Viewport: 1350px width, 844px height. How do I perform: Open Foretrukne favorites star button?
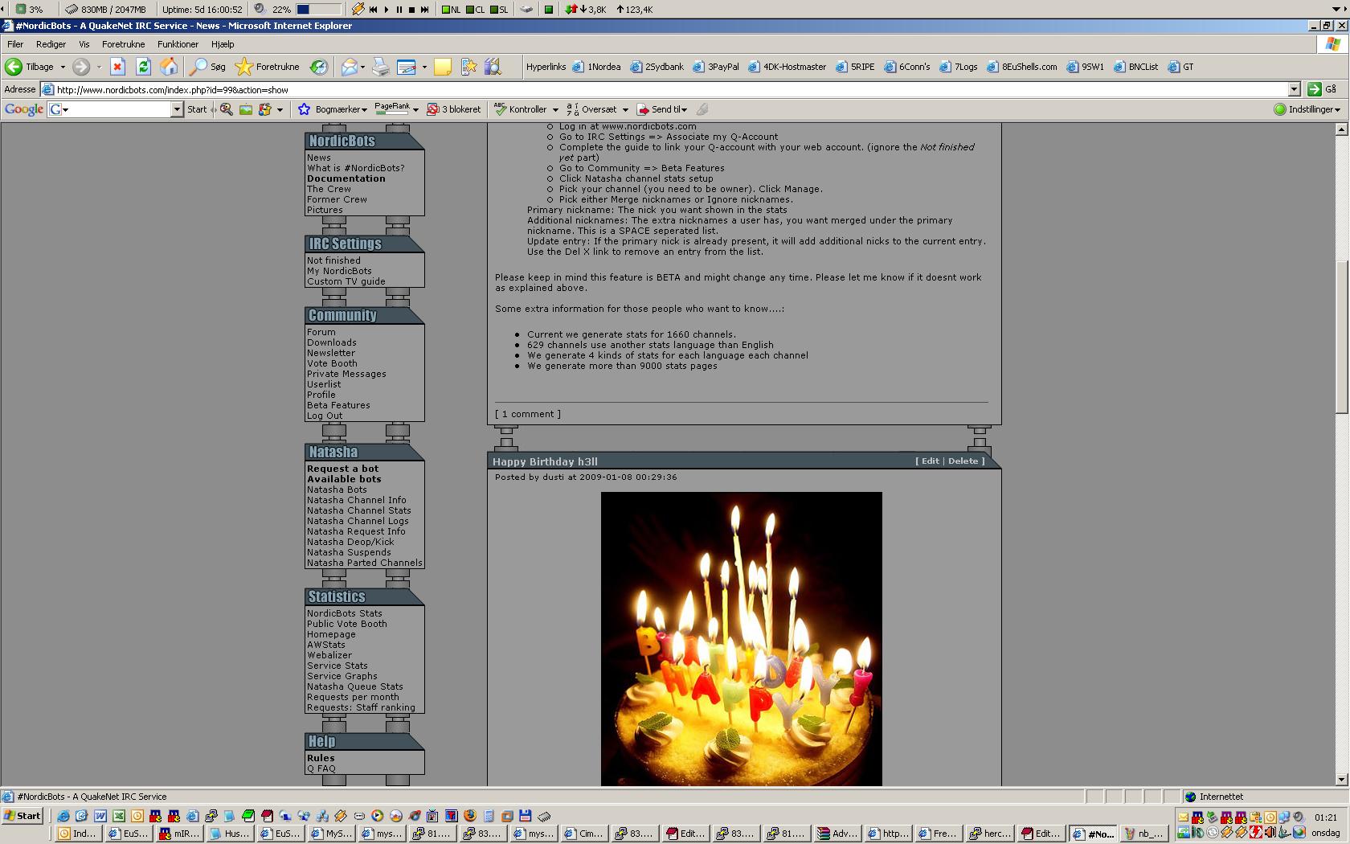coord(268,67)
